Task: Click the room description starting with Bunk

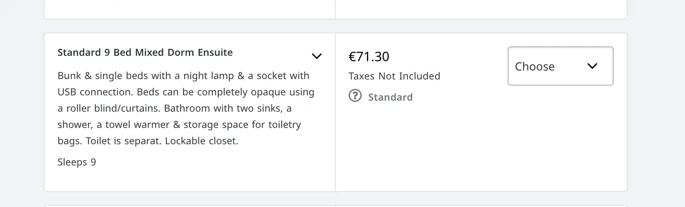Action: click(x=186, y=108)
